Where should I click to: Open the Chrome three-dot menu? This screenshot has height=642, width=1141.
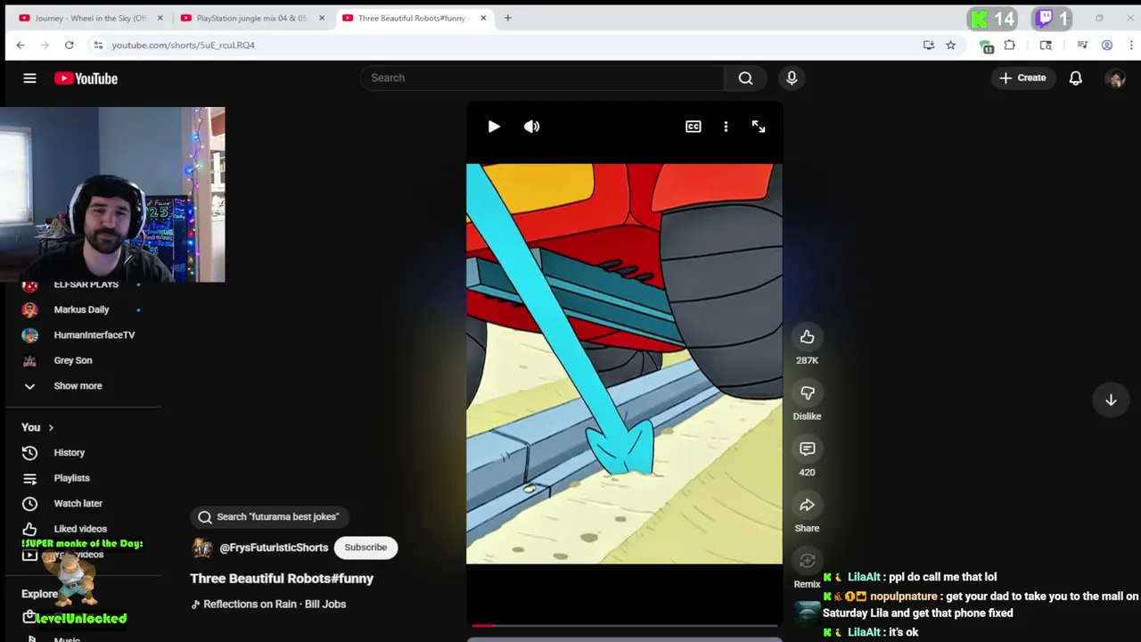(x=1130, y=45)
